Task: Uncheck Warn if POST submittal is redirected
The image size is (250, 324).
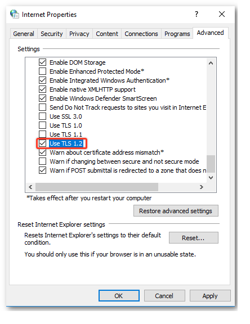Action: (43, 170)
